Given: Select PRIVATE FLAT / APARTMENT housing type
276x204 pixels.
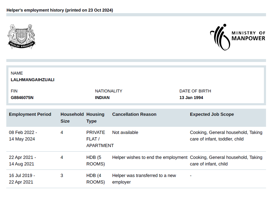Looking at the screenshot, I should pyautogui.click(x=100, y=139).
